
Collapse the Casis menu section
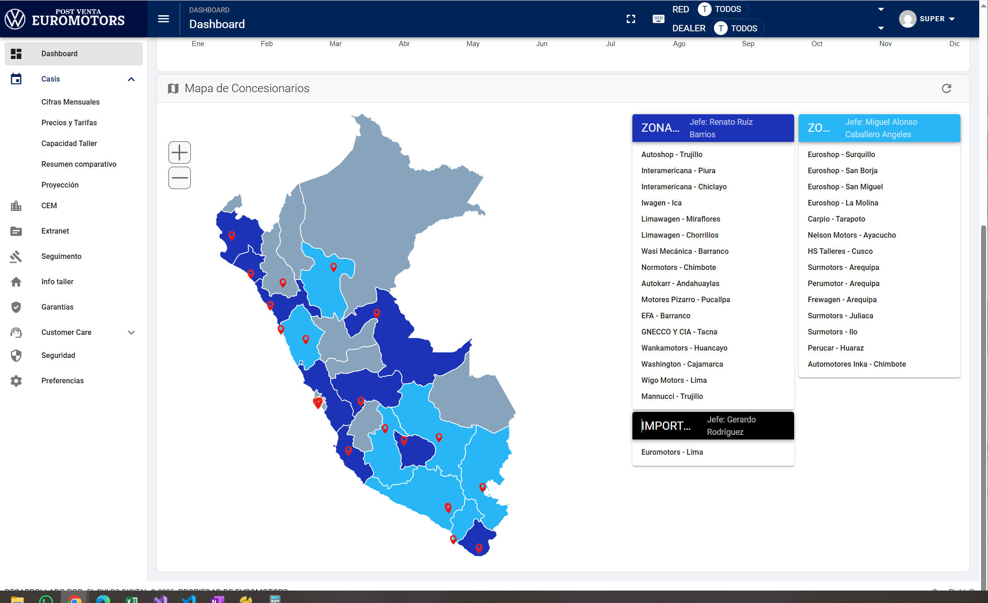point(131,79)
